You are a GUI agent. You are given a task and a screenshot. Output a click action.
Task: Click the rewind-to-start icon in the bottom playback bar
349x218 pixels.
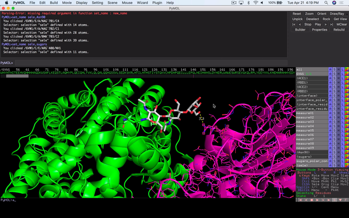pos(301,200)
